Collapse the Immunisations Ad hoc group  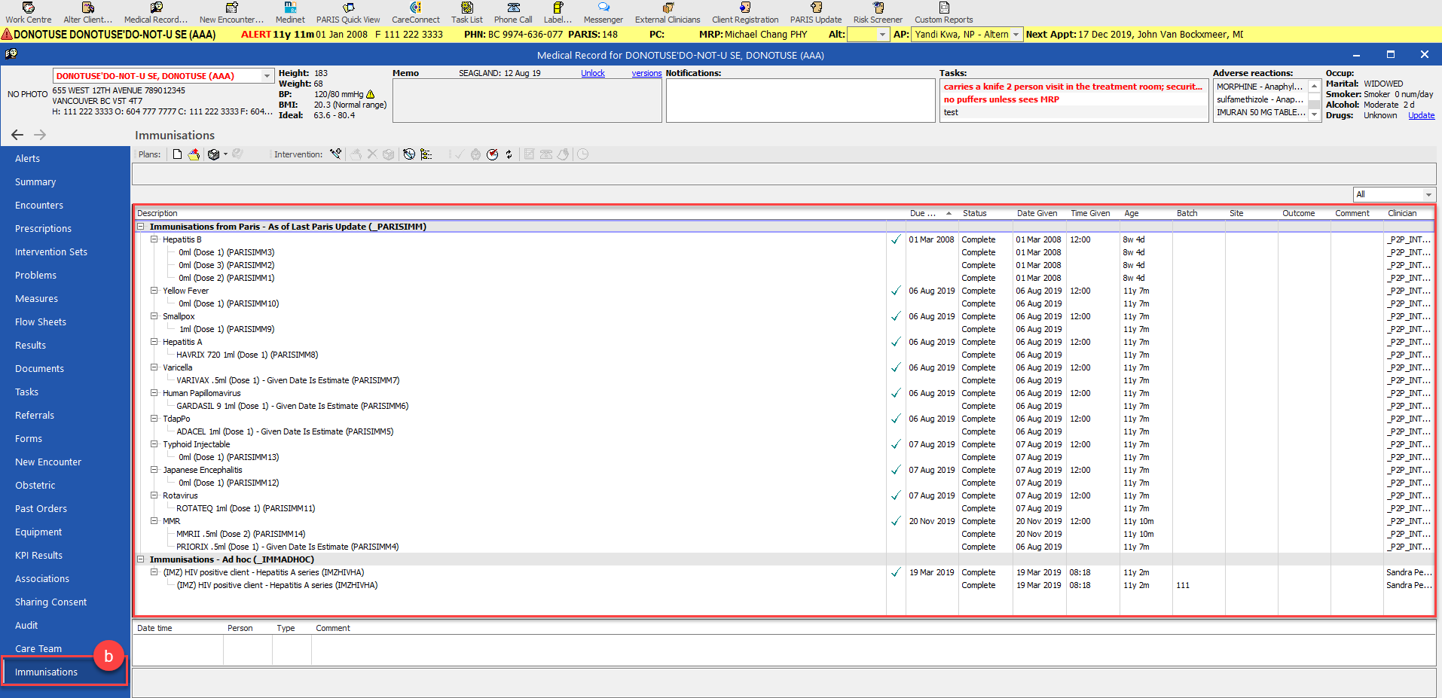[140, 559]
